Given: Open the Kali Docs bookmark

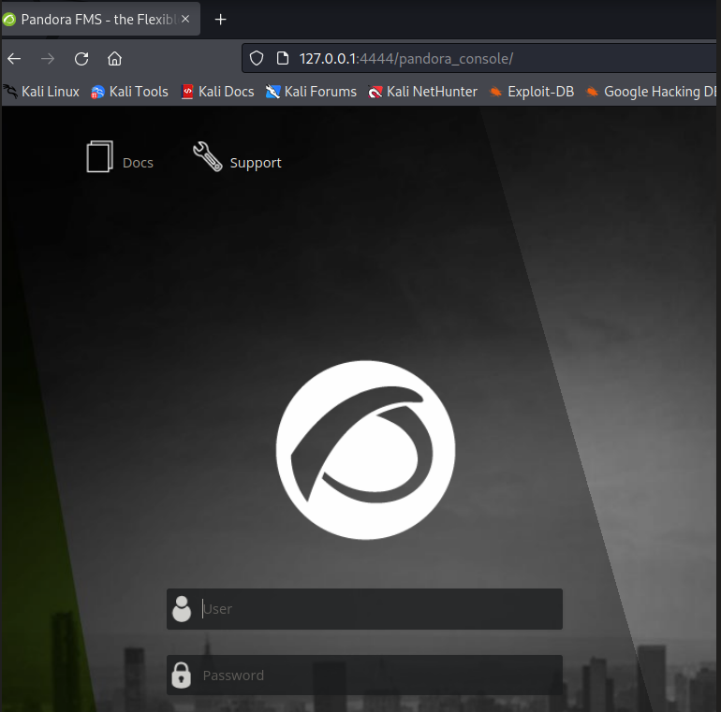Looking at the screenshot, I should pyautogui.click(x=217, y=92).
